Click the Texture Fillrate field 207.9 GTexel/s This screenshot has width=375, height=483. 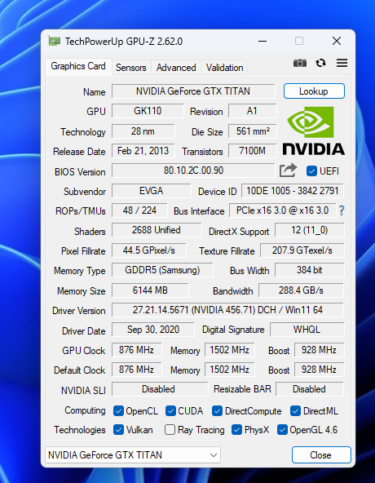pos(302,250)
